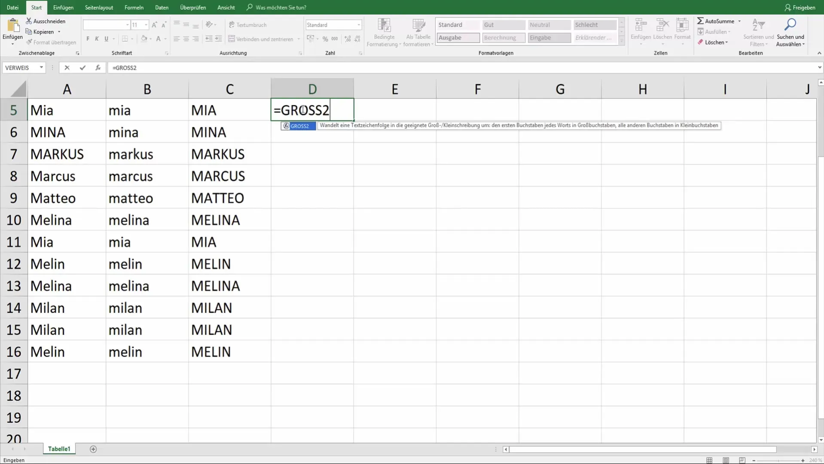This screenshot has height=464, width=824.
Task: Click Format übertragen painter
Action: tap(51, 43)
